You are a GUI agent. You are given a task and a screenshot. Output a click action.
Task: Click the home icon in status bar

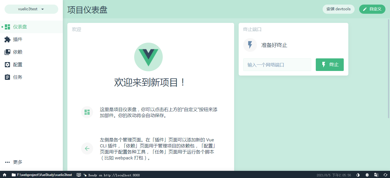click(x=5, y=175)
